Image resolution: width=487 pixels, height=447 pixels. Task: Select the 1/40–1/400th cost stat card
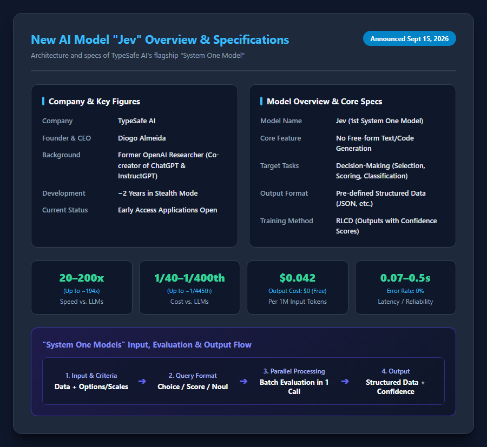[189, 288]
